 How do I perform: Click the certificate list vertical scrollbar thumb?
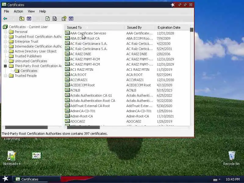192,30
